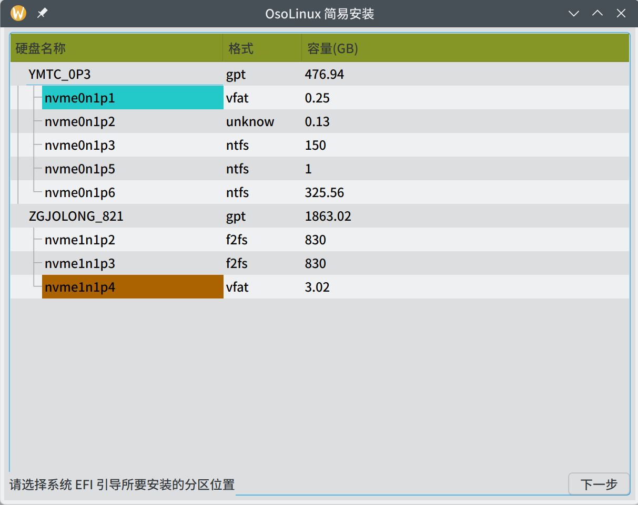The width and height of the screenshot is (638, 505).
Task: Select the ZGJOLONG_821 disk row
Action: (x=76, y=217)
